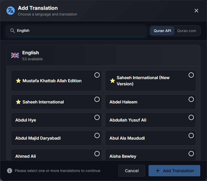Click the English search input field
207x181 pixels.
(x=76, y=31)
